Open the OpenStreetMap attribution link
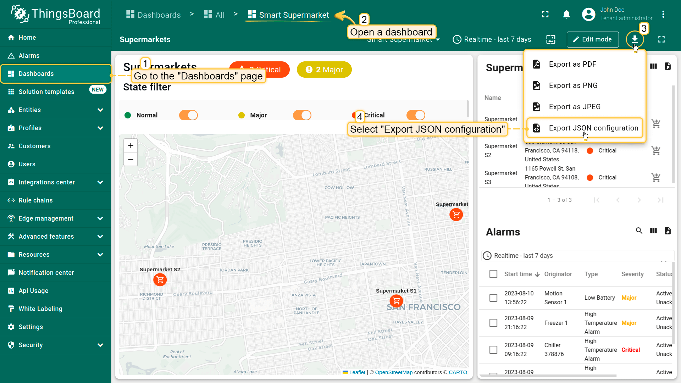Screen dimensions: 681x383 pyautogui.click(x=394, y=372)
